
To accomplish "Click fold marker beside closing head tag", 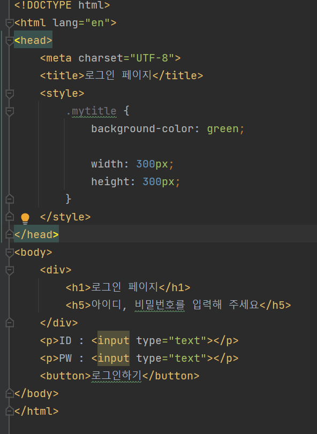I will tap(10, 234).
